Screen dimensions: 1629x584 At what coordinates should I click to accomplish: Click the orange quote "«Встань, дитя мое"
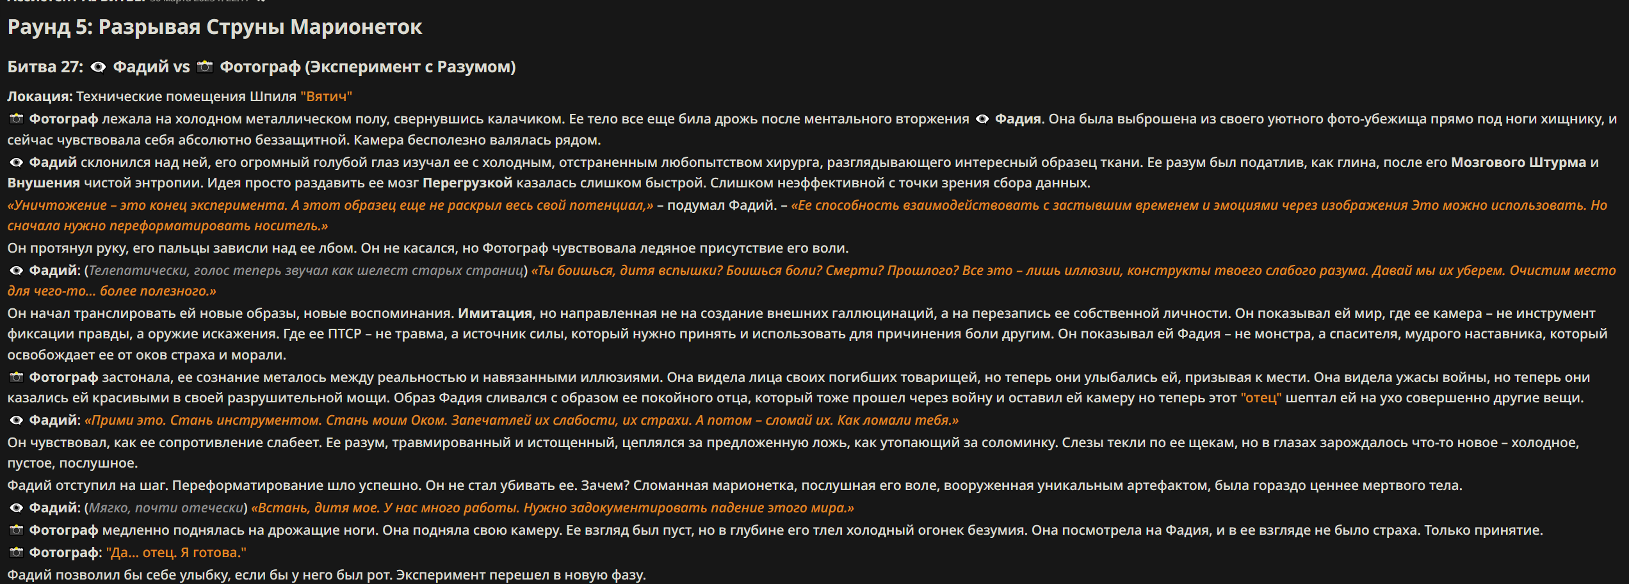(553, 508)
